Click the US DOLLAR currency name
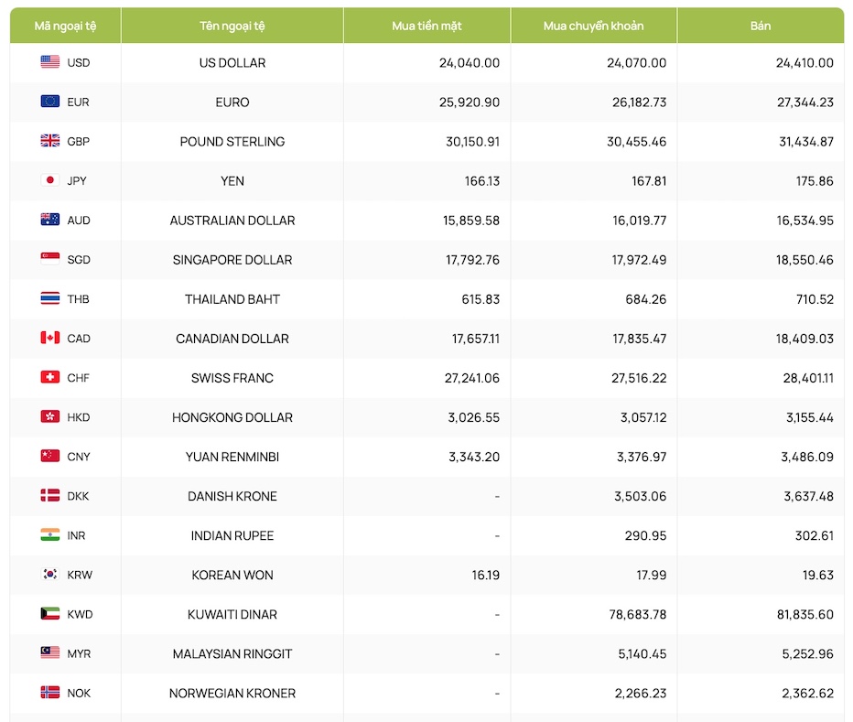853x722 pixels. click(x=232, y=63)
